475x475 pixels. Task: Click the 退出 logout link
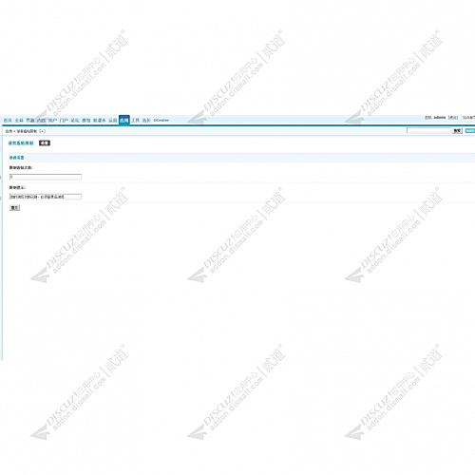click(453, 118)
